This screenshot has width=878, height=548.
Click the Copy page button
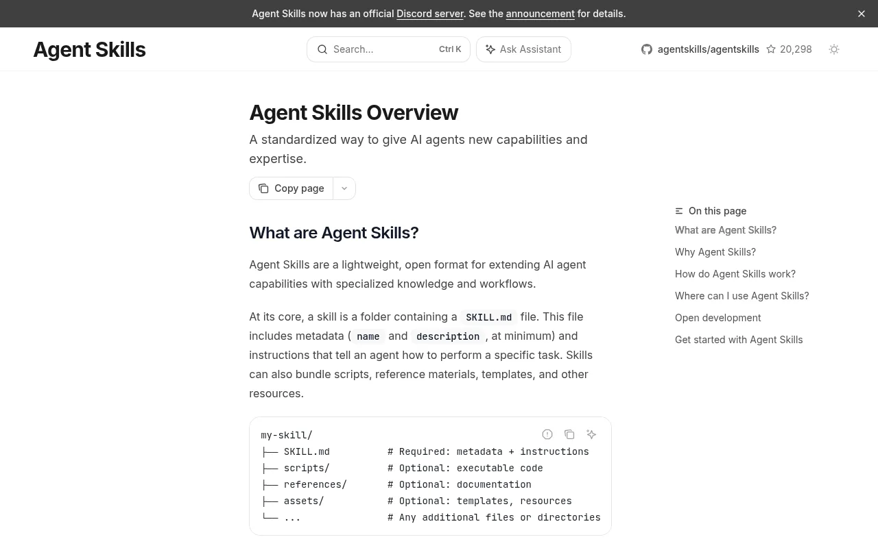(x=291, y=188)
